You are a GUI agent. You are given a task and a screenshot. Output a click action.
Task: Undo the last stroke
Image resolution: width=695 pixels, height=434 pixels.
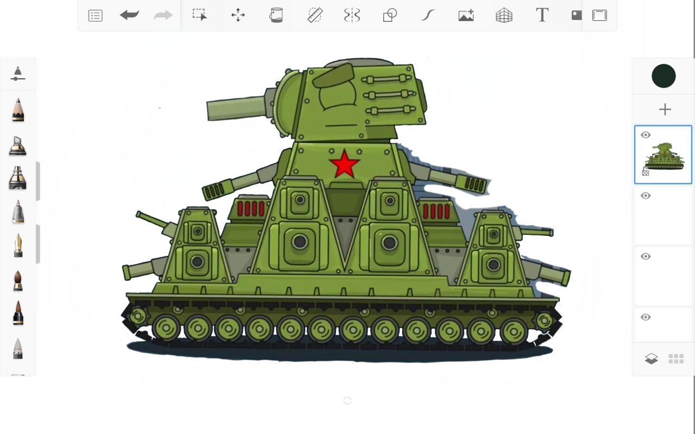click(129, 15)
